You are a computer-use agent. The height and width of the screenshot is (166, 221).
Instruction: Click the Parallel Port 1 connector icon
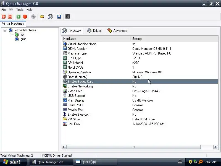tap(65, 109)
